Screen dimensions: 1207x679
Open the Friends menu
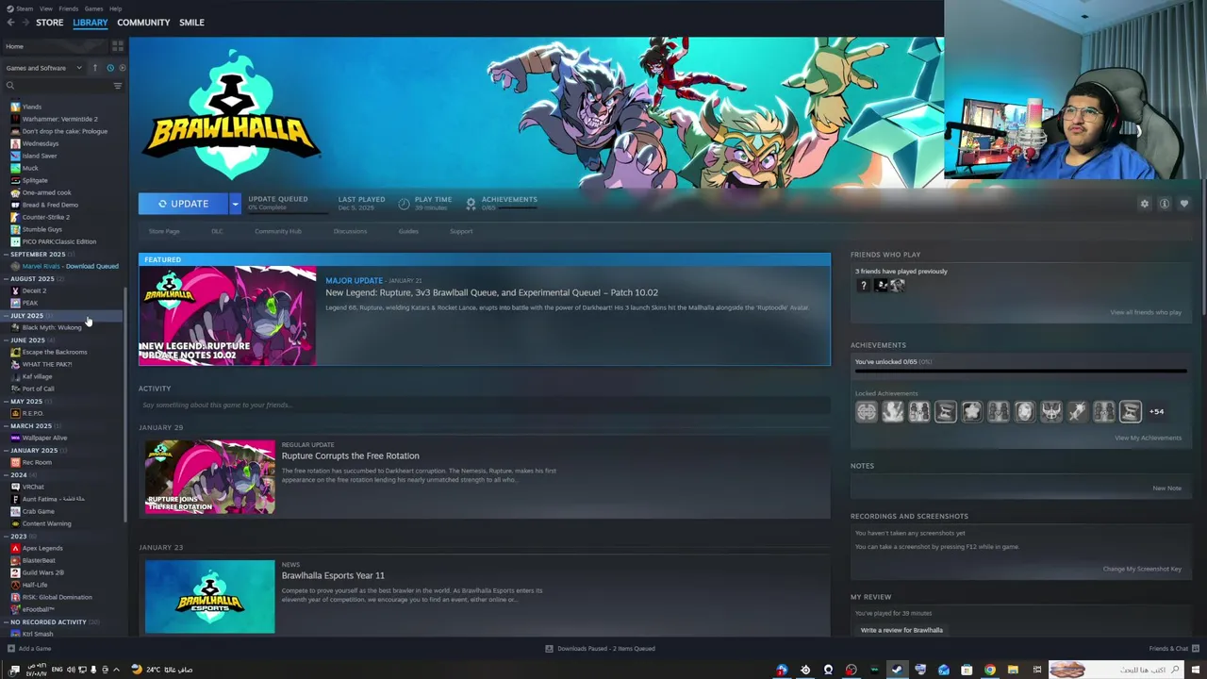[69, 8]
